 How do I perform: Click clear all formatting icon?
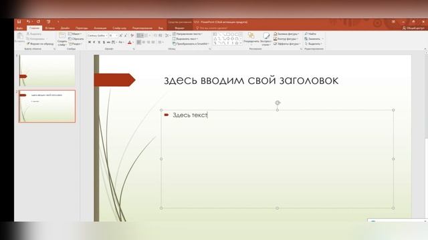pos(132,35)
